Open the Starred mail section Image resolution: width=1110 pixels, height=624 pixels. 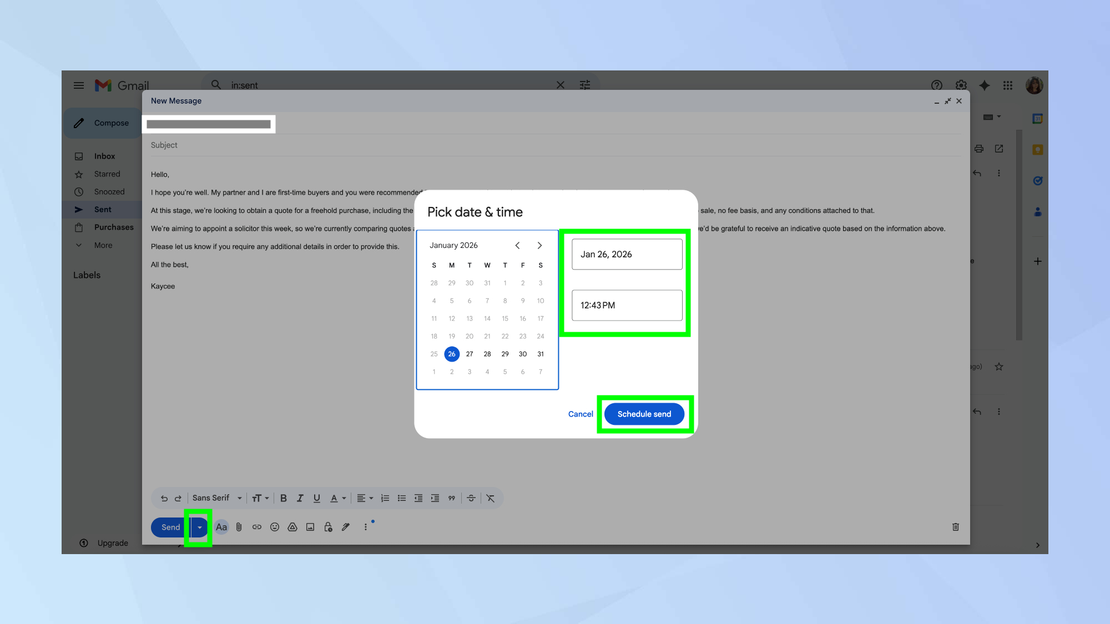[108, 174]
